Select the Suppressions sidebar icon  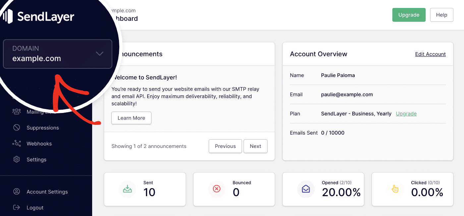pyautogui.click(x=17, y=127)
